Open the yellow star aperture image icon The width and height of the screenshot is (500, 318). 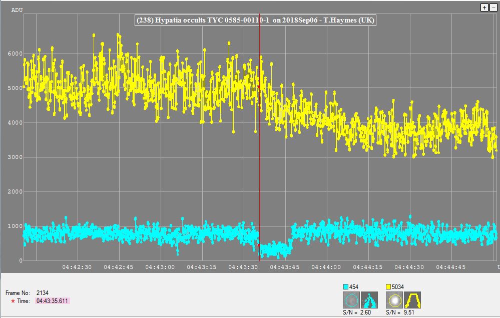pos(394,300)
